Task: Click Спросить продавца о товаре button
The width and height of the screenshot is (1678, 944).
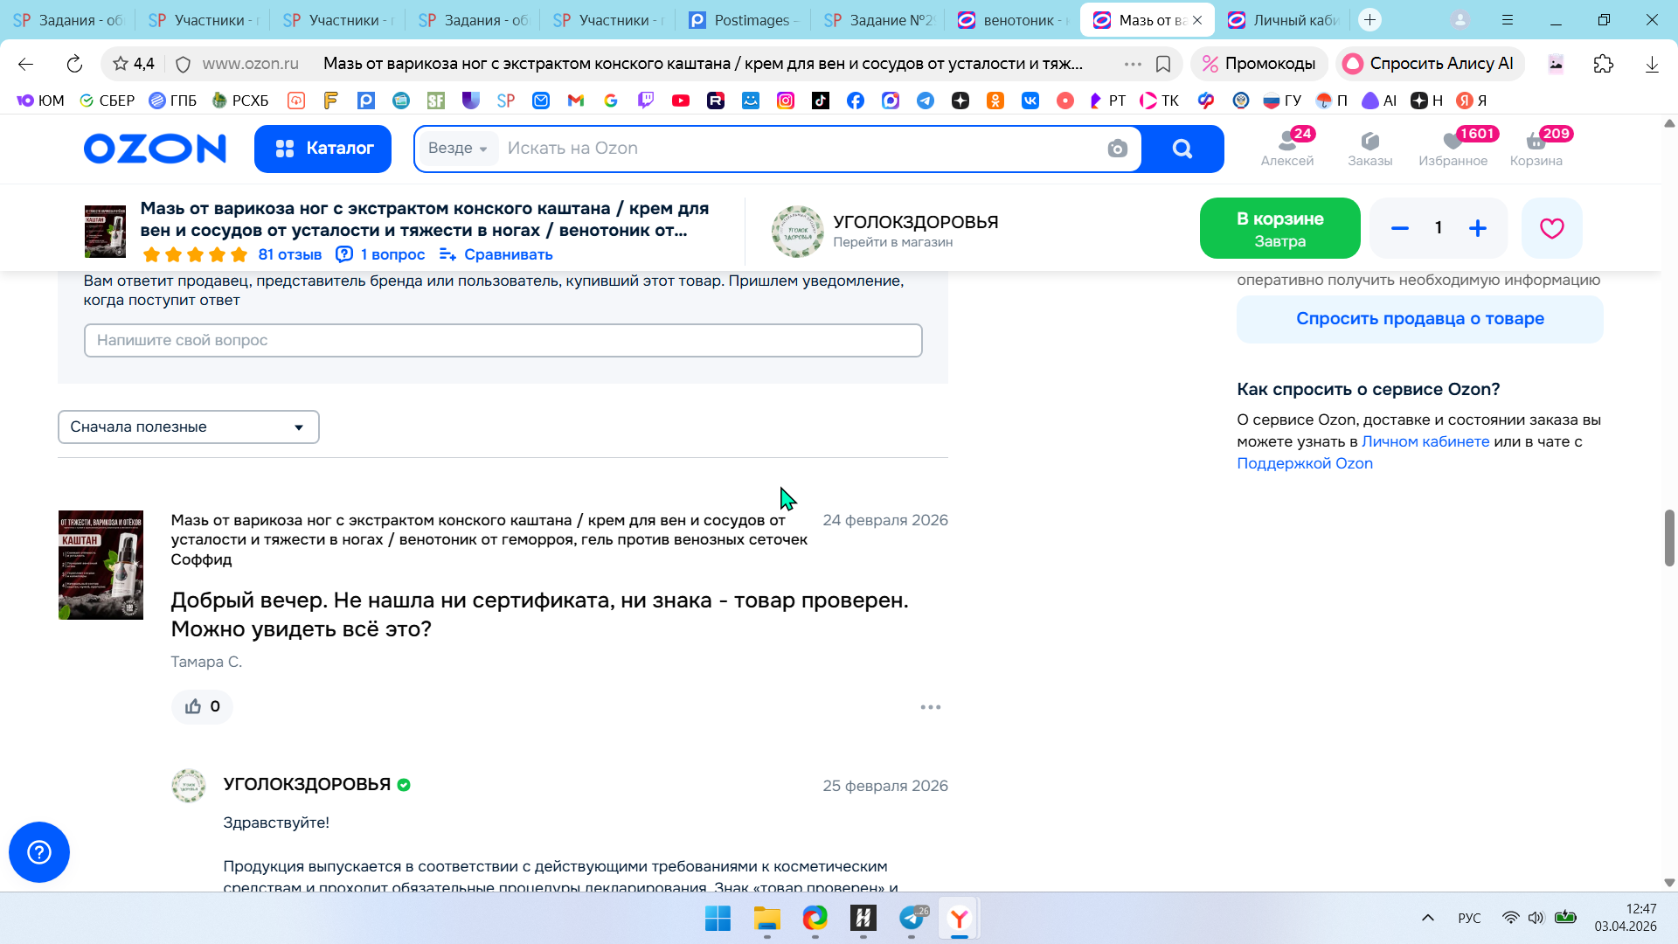Action: point(1419,319)
